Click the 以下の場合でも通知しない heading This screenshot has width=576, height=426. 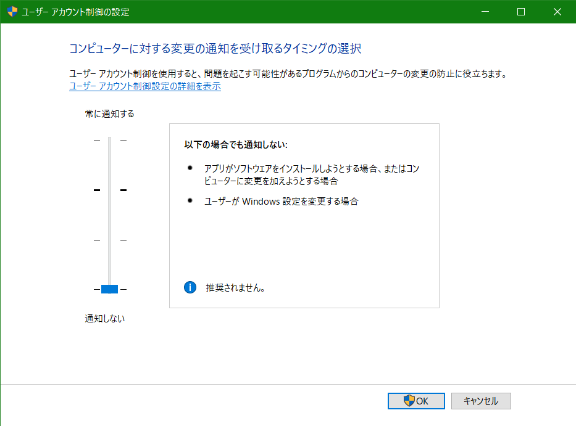(x=236, y=144)
